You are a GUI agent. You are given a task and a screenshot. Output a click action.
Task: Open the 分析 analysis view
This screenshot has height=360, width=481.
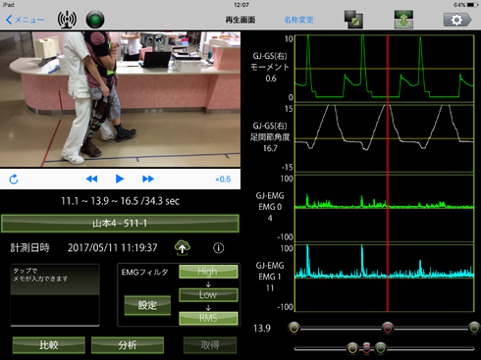click(x=128, y=345)
